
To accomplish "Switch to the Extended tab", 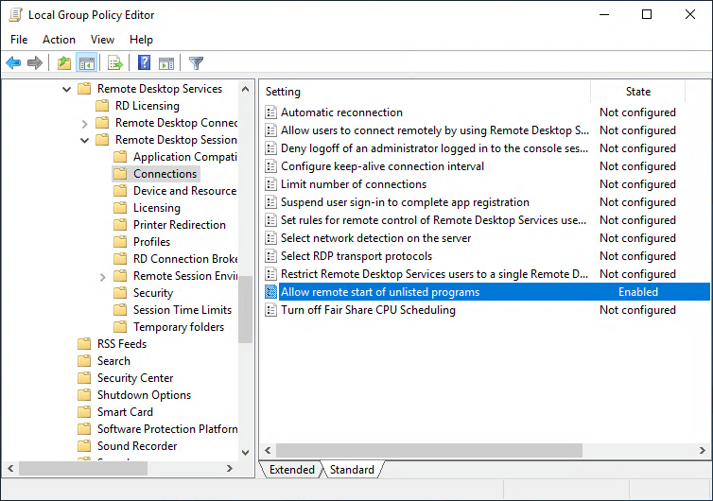I will [x=291, y=470].
